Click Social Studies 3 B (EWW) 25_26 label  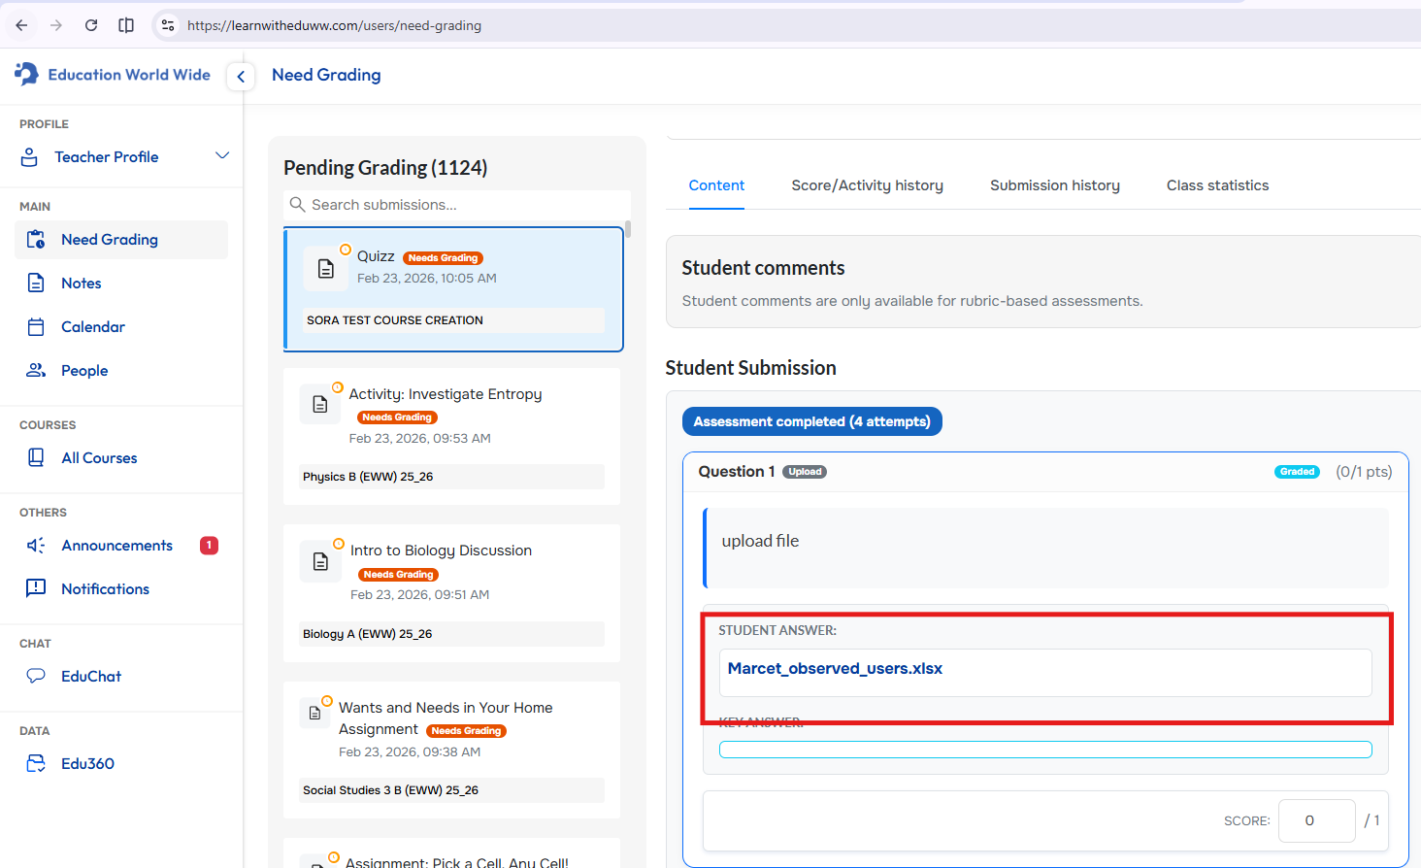coord(390,790)
